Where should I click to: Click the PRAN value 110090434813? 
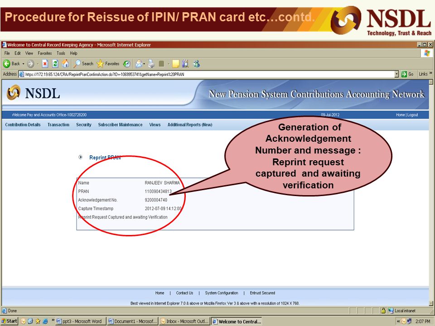[158, 191]
